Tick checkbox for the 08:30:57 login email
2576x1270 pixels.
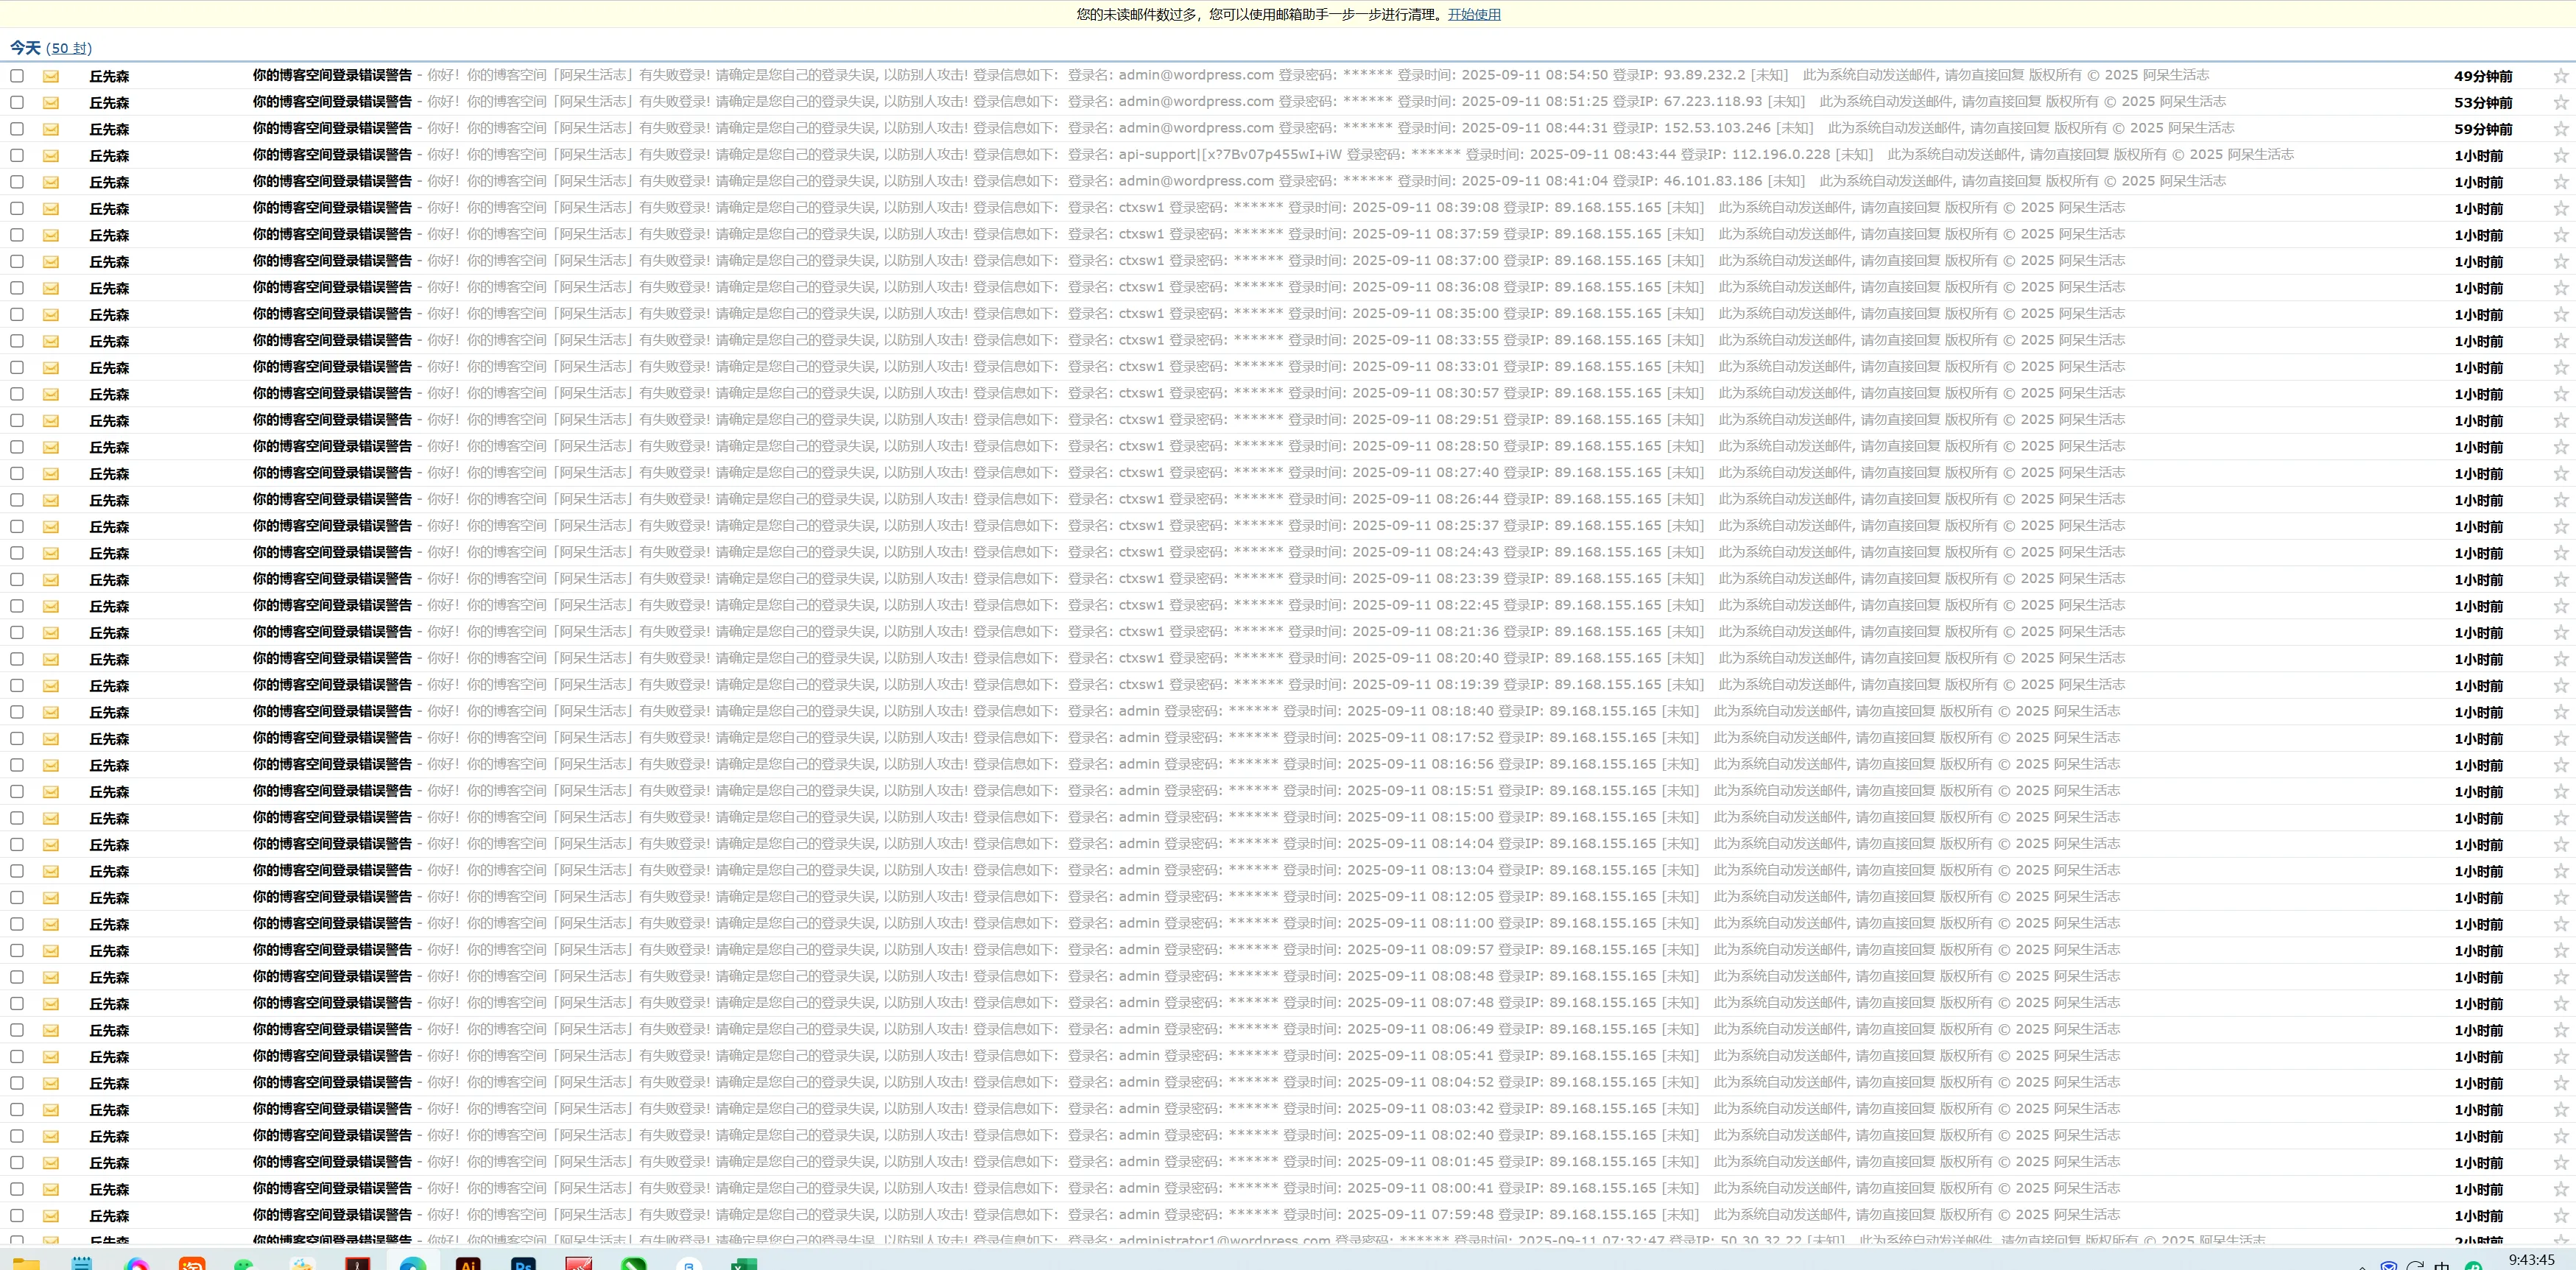tap(17, 394)
